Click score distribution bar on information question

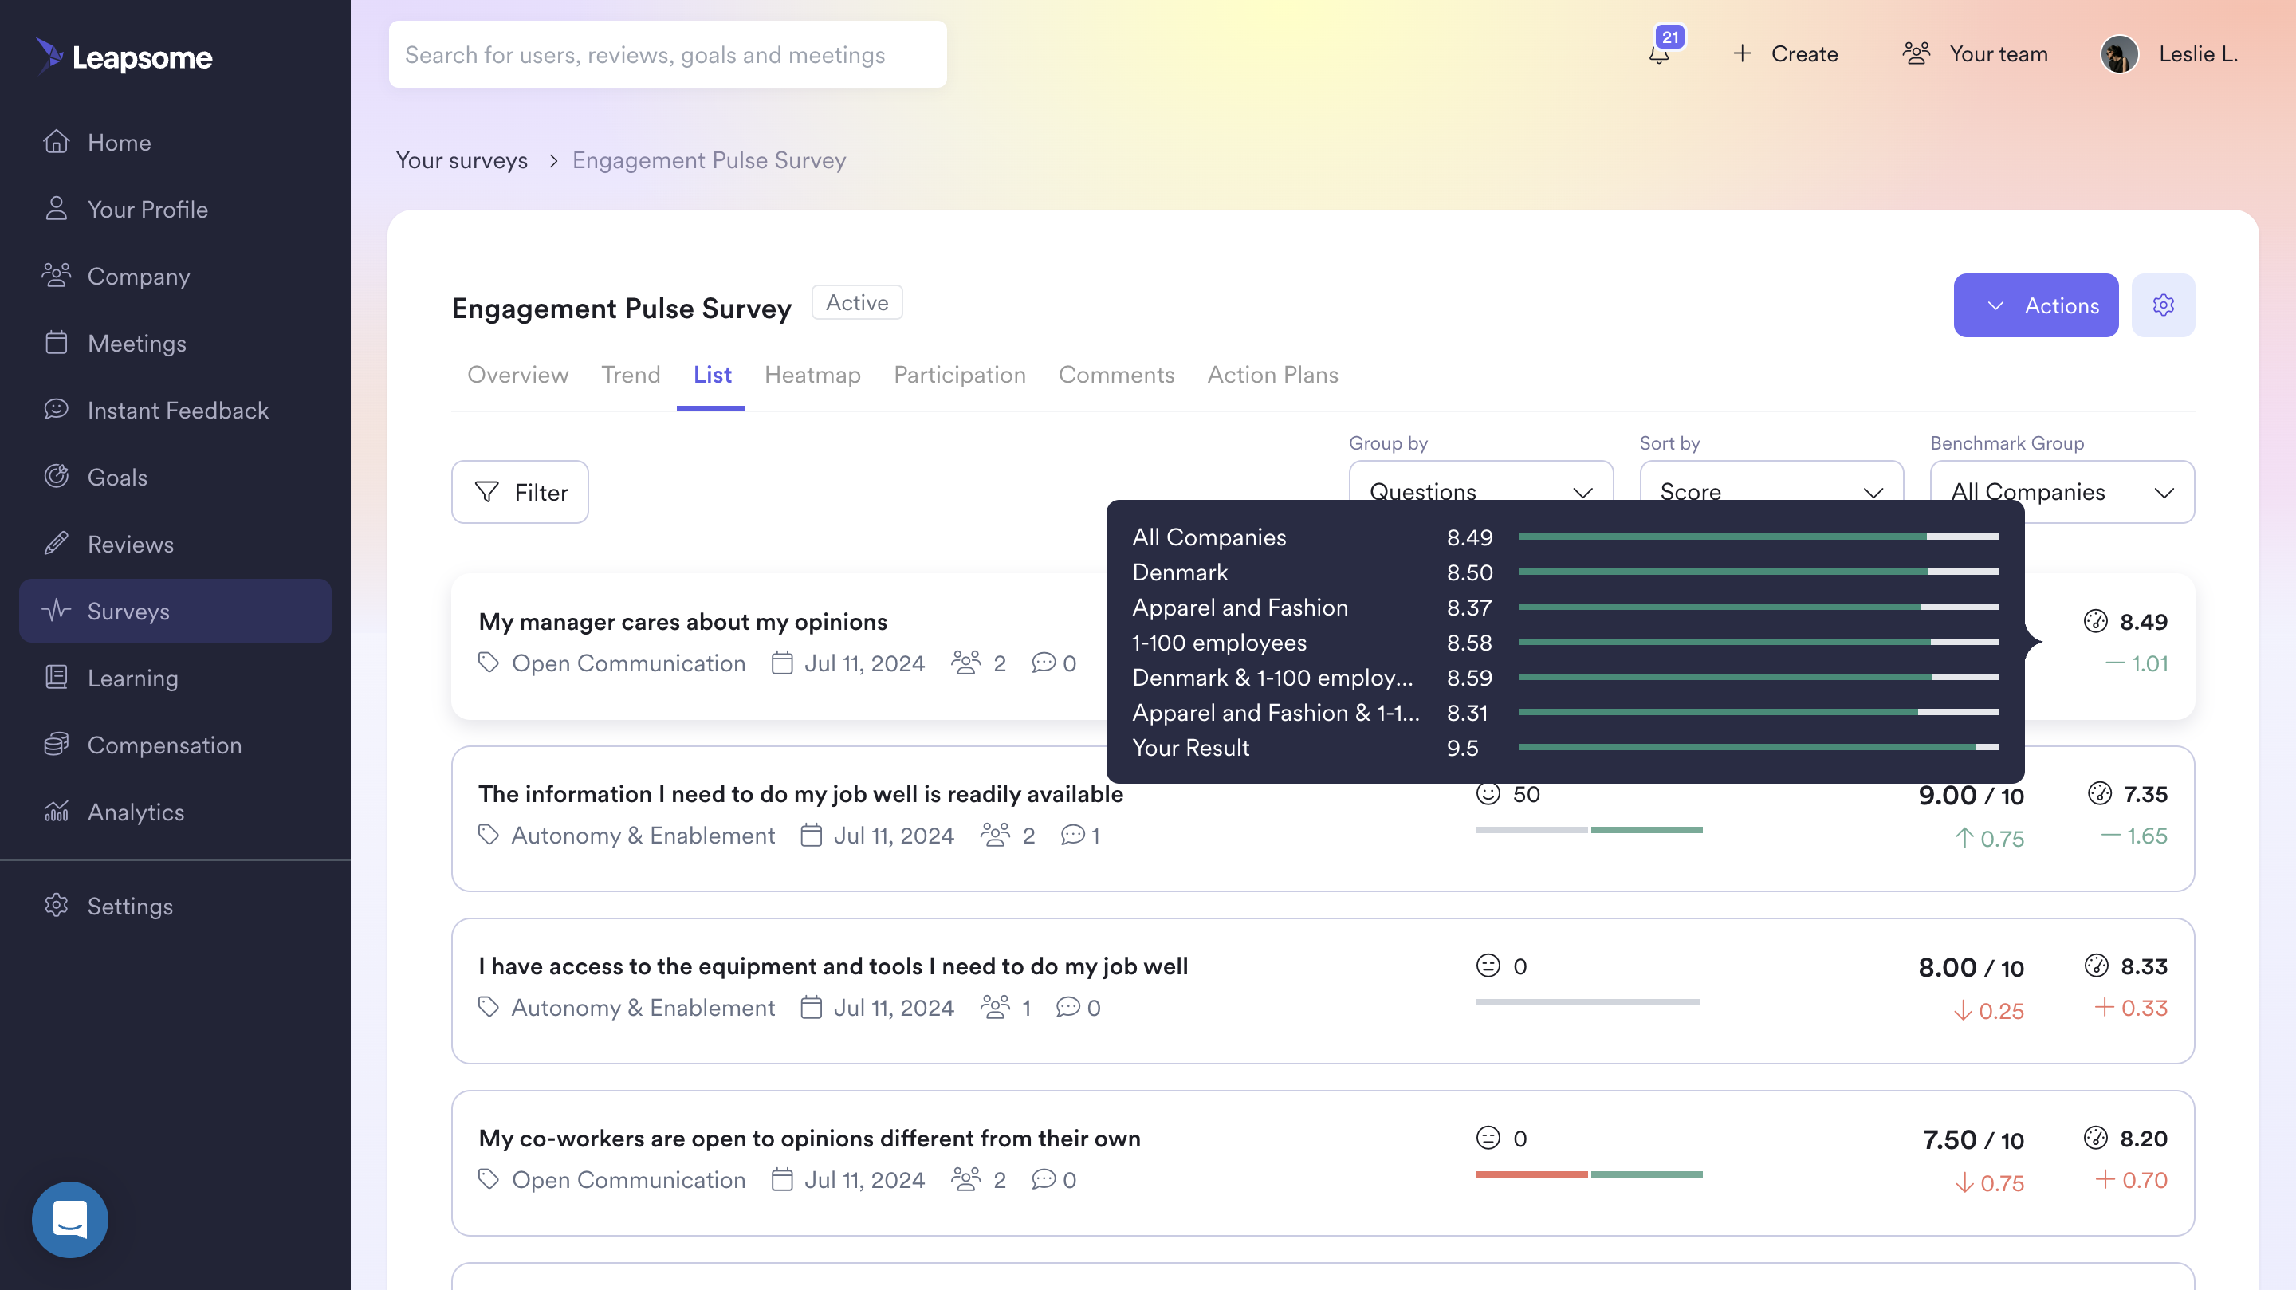pyautogui.click(x=1589, y=829)
